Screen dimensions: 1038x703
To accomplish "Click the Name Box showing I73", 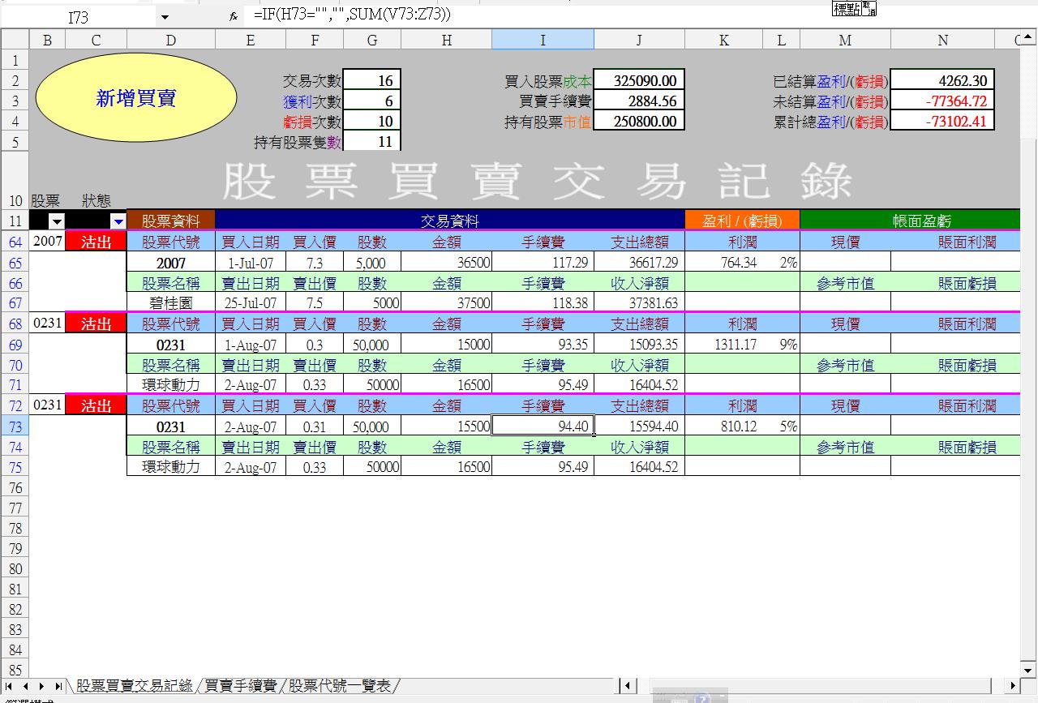I will [x=79, y=16].
